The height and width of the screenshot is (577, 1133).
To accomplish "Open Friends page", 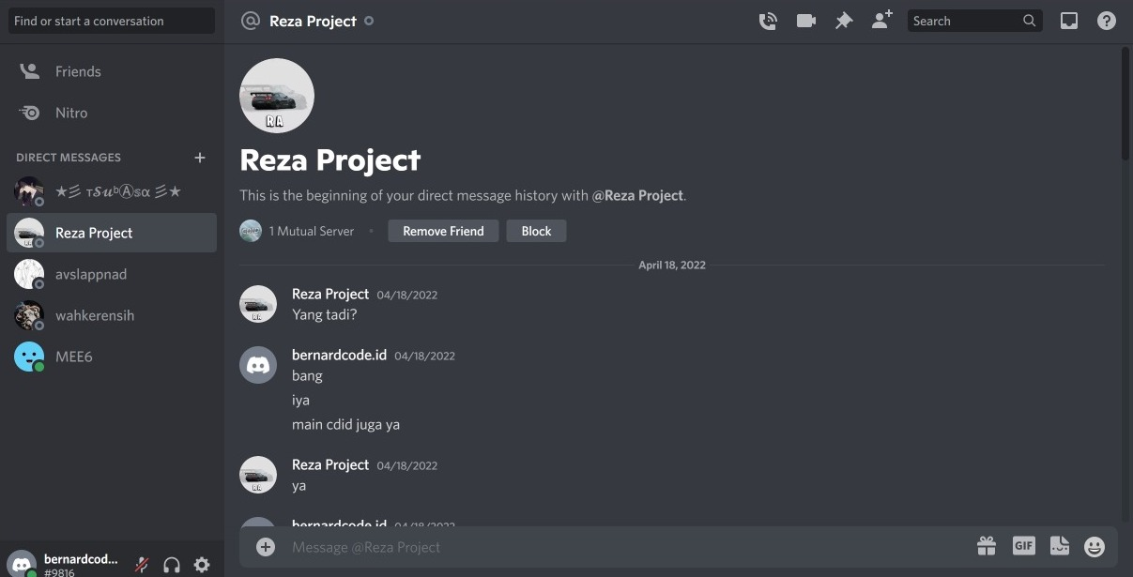I will (x=112, y=71).
